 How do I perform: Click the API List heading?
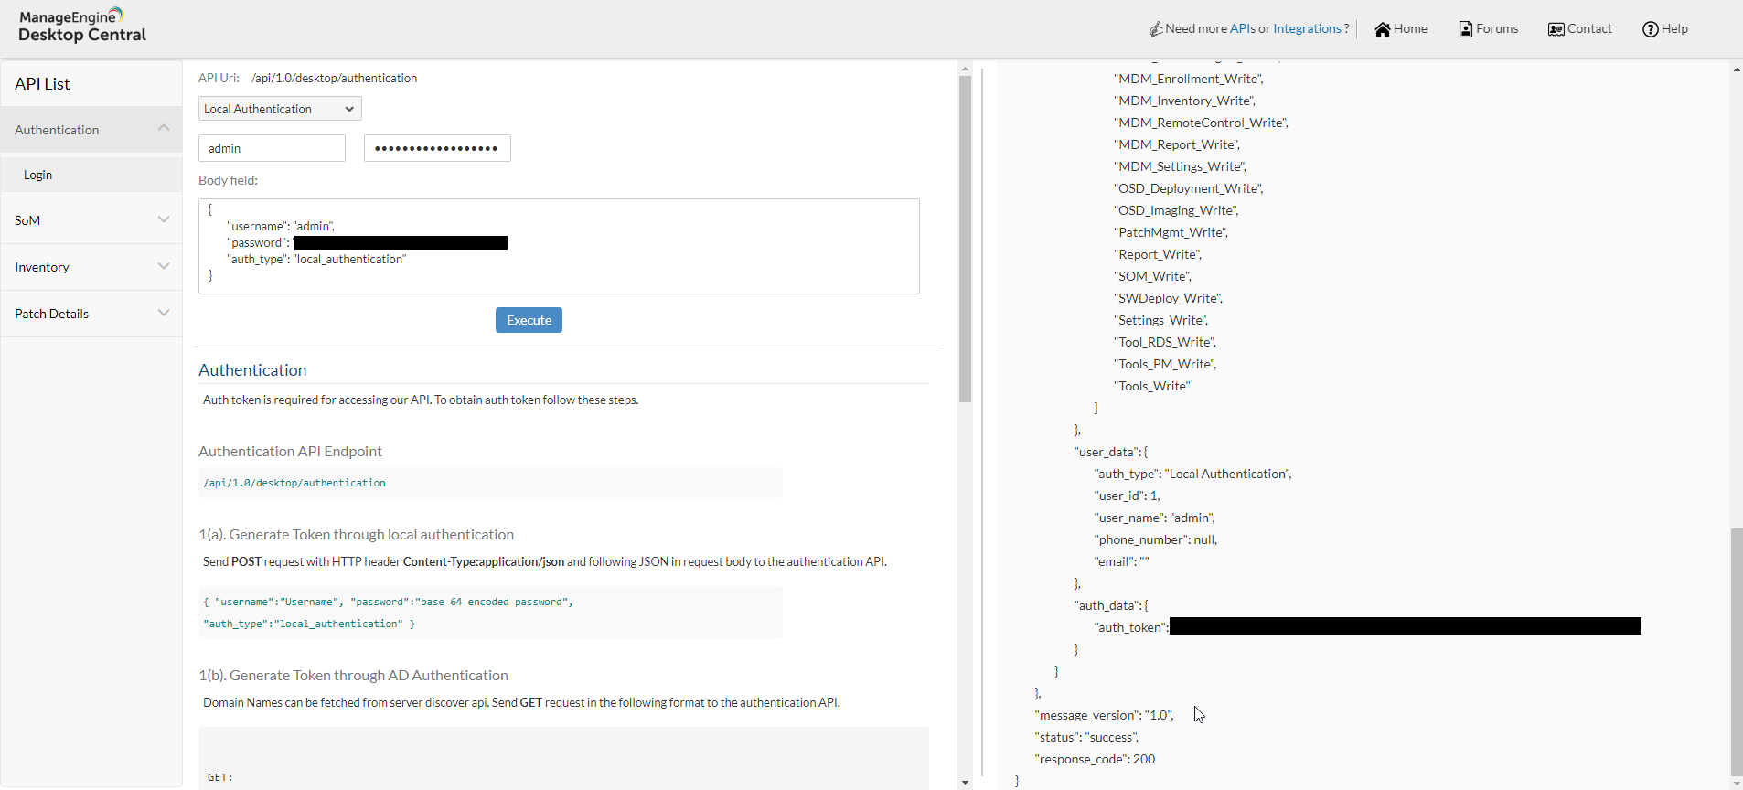(42, 84)
